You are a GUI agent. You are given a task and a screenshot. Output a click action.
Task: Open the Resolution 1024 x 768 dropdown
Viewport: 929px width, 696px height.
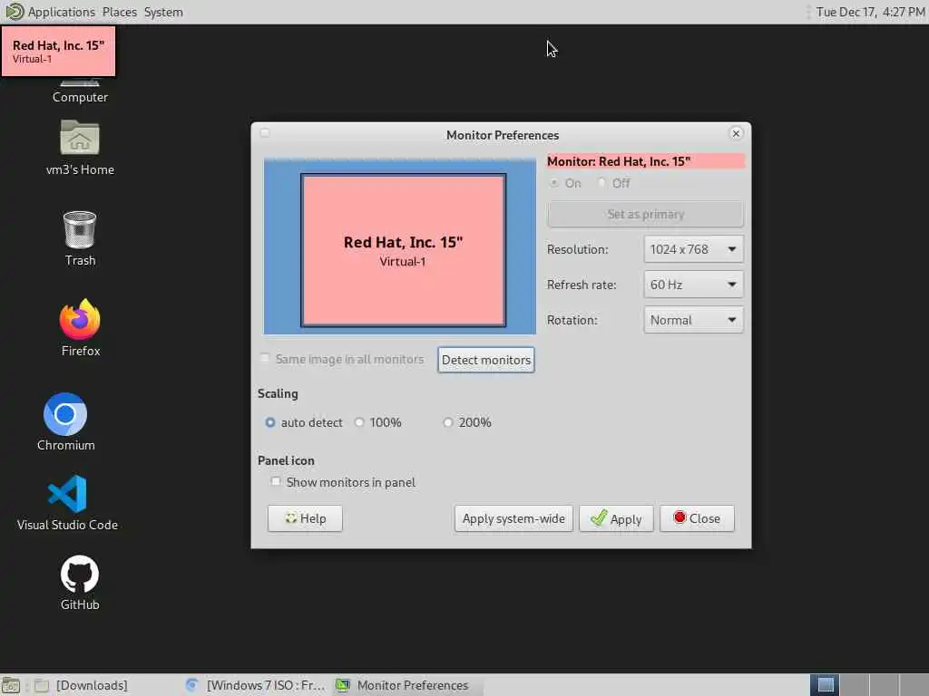(x=693, y=249)
